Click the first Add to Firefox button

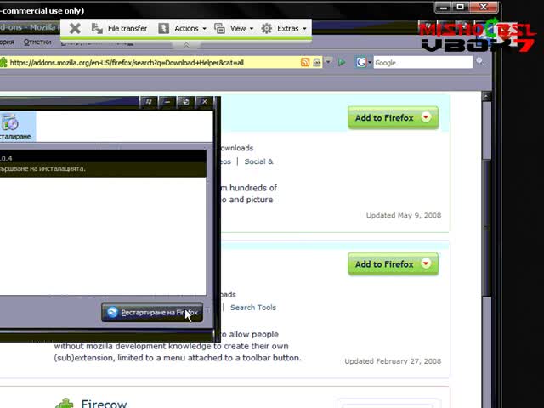[393, 118]
